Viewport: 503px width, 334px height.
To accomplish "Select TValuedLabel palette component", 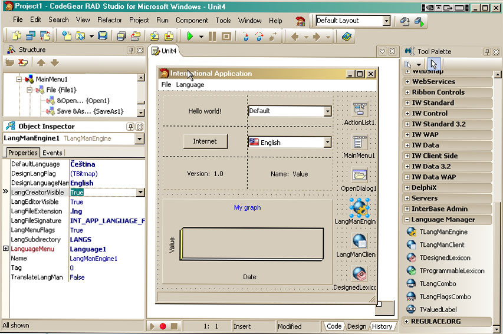I will click(x=438, y=309).
